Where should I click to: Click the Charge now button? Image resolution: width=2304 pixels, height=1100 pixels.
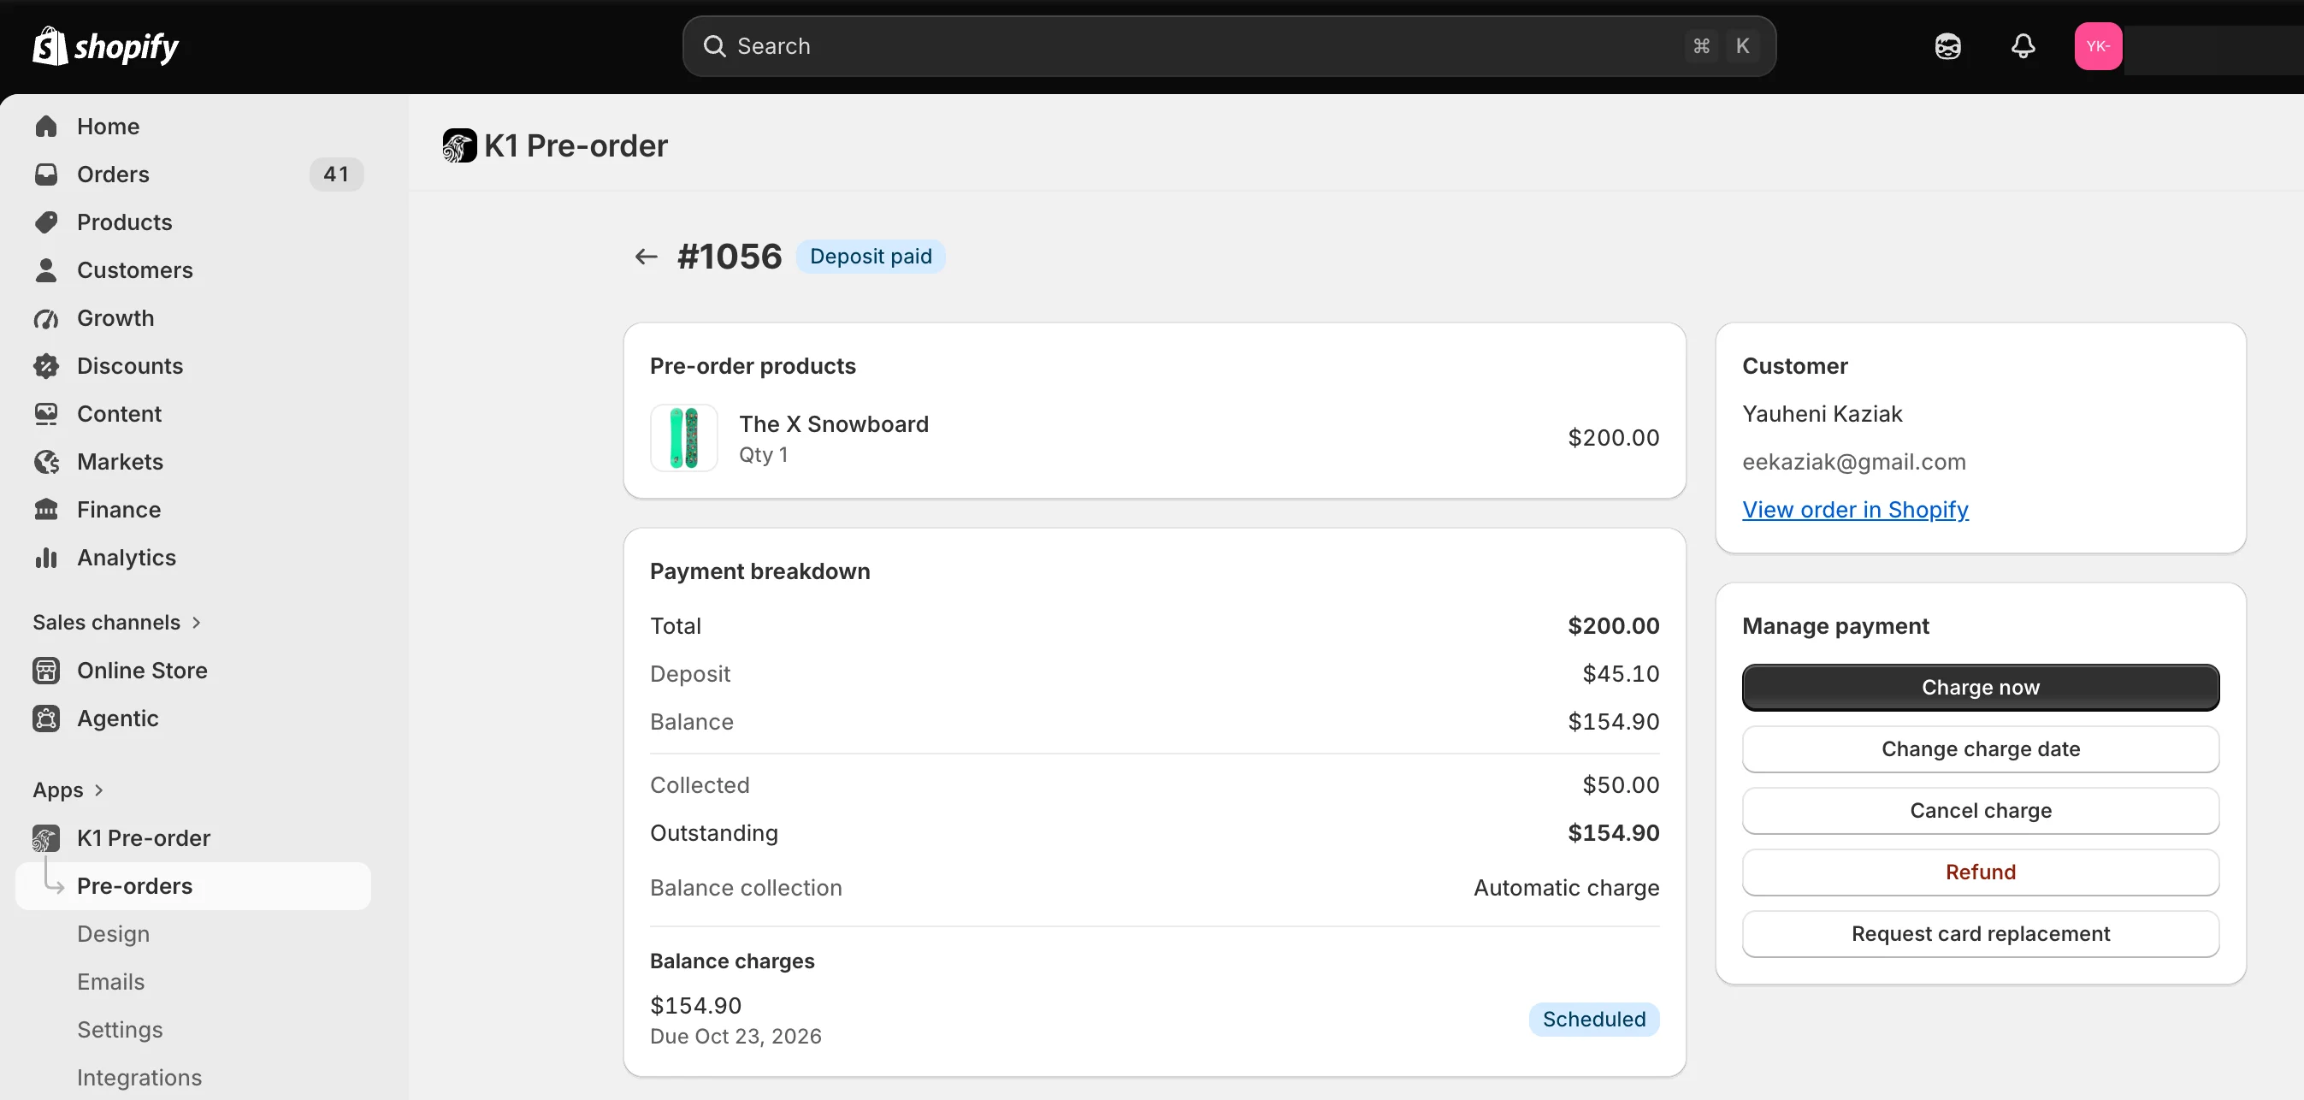pyautogui.click(x=1980, y=687)
